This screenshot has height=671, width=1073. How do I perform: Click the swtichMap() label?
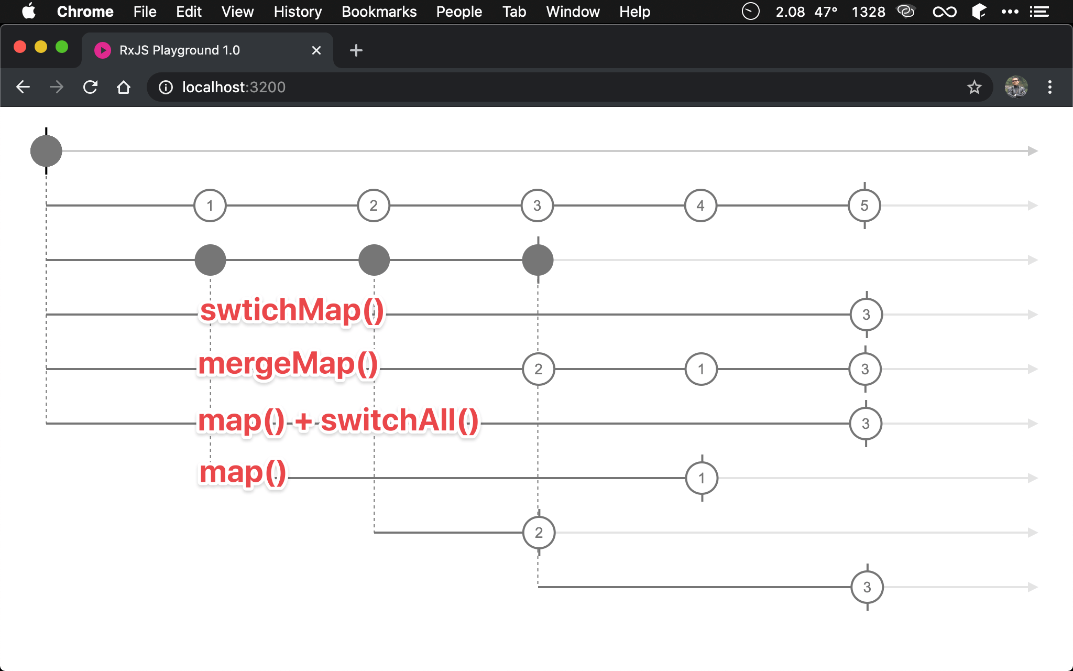click(x=292, y=310)
